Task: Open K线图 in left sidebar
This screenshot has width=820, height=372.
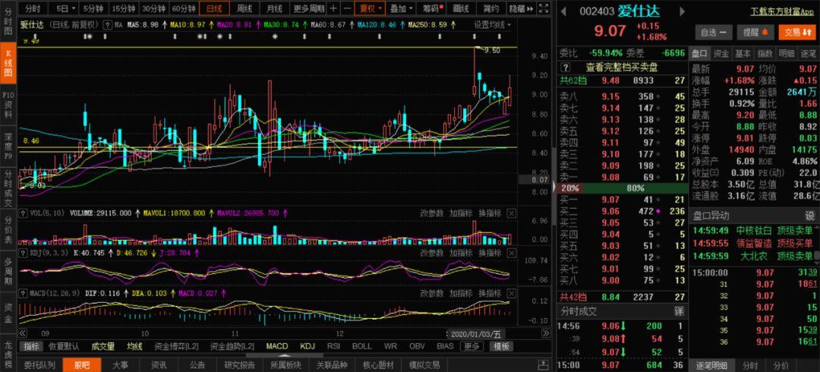Action: [8, 65]
